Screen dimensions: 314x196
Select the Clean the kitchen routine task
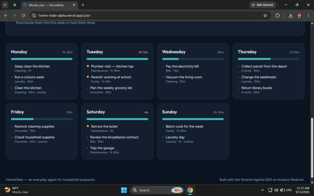(28, 88)
